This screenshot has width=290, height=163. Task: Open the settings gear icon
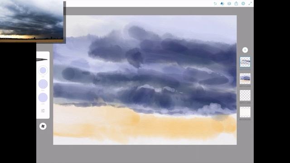[243, 4]
